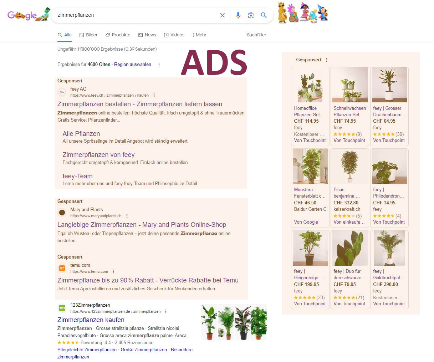434x362 pixels.
Task: Click the feey AG site favicon
Action: (62, 92)
